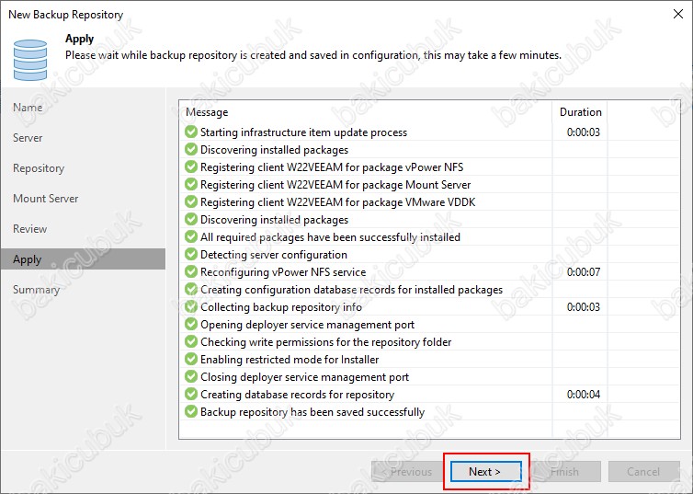Screen dimensions: 693x494
Task: Select 'Registering client W22VEEAM for package vPower NFS'
Action: click(x=332, y=167)
